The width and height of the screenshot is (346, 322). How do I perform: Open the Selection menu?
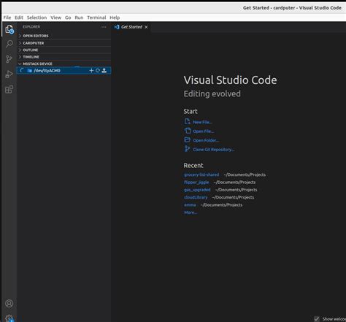36,18
